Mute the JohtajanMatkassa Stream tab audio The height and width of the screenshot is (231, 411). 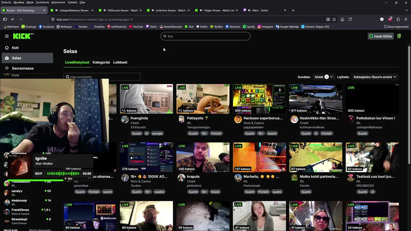point(56,10)
